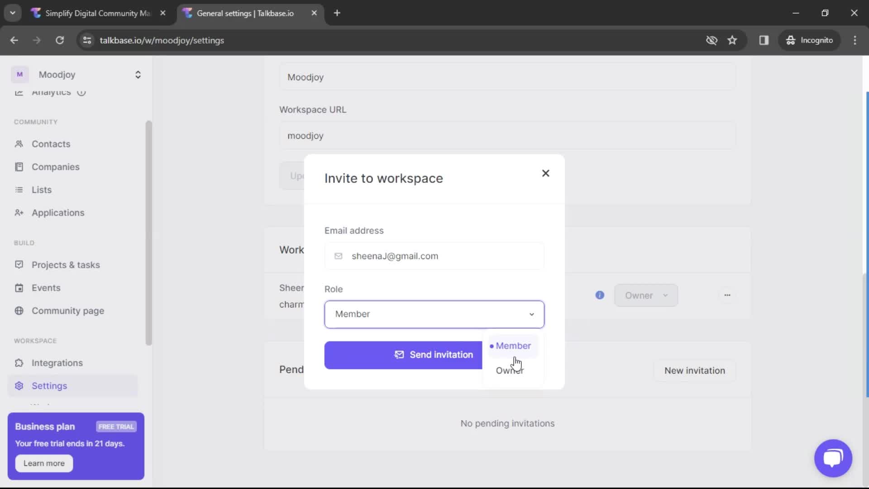Click the Owner dropdown on workspace member

[x=646, y=295]
